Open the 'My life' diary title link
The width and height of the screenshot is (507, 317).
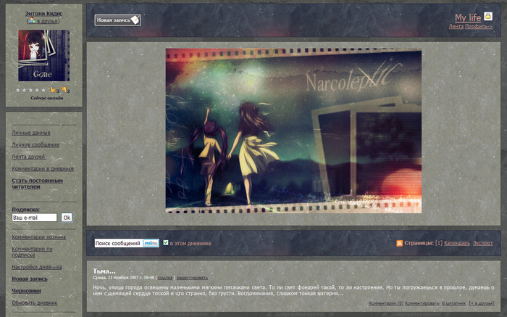pyautogui.click(x=468, y=17)
